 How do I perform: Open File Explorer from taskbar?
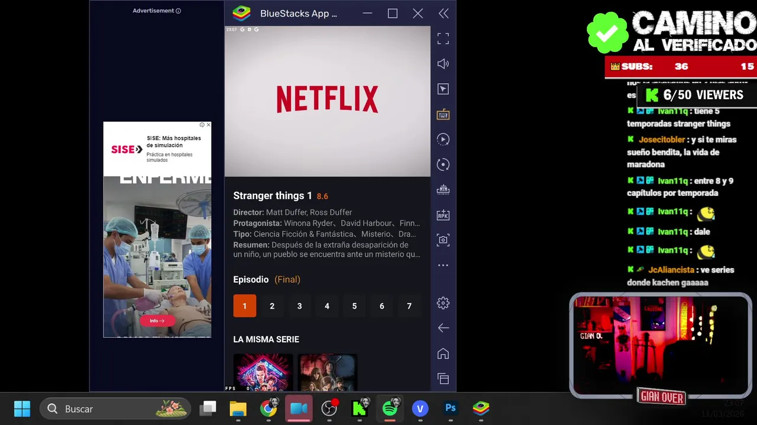(x=238, y=408)
